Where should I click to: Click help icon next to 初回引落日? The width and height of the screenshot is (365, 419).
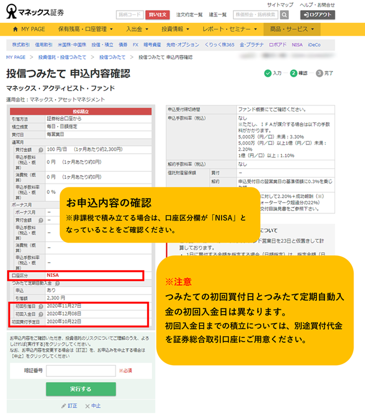pyautogui.click(x=41, y=306)
